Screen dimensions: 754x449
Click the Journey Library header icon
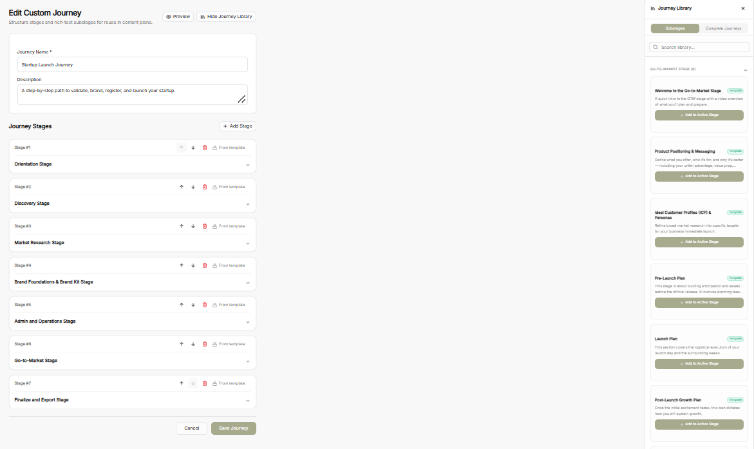(x=652, y=8)
